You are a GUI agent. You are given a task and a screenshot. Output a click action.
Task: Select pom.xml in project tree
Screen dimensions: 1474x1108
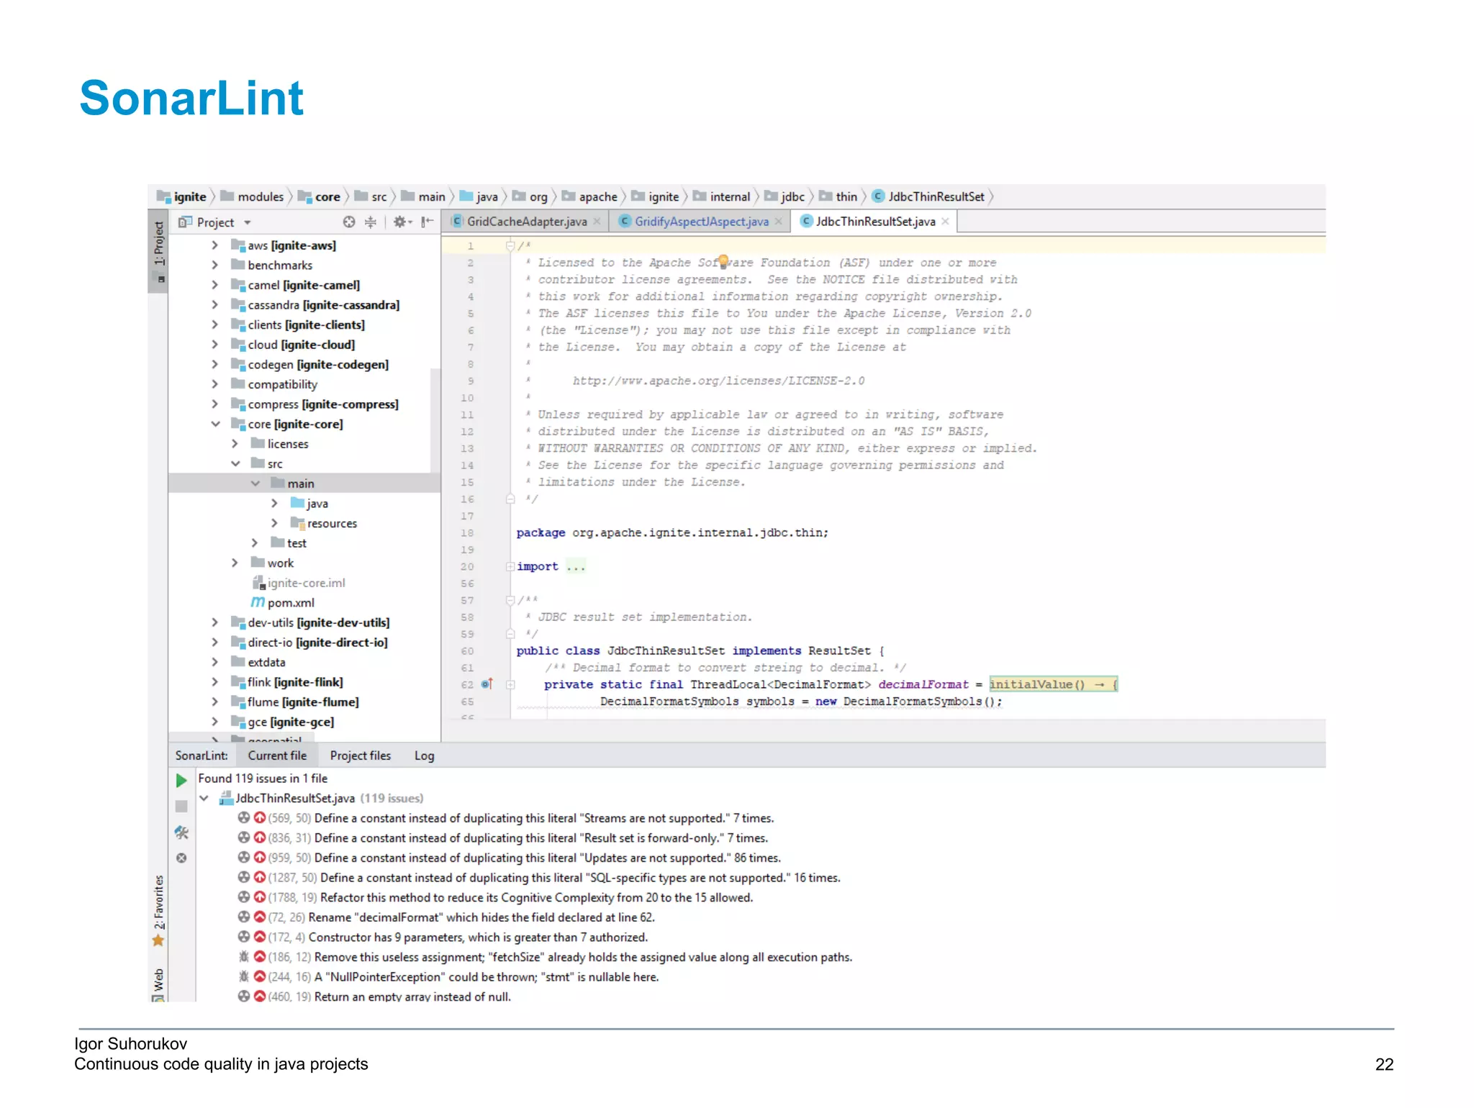pos(290,603)
